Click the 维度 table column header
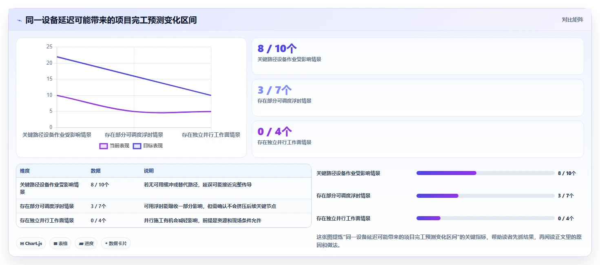 coord(25,171)
